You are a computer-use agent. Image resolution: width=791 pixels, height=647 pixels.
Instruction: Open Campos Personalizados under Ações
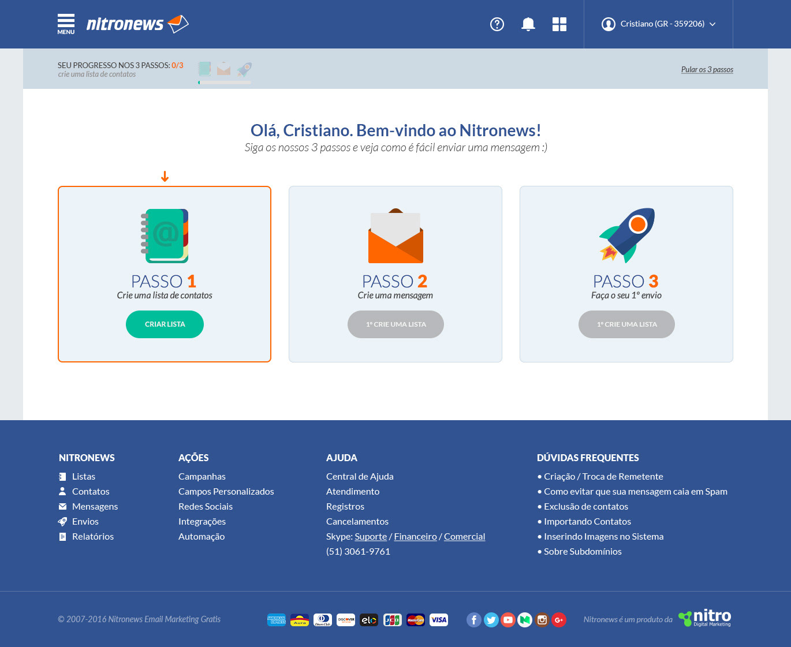pos(226,491)
